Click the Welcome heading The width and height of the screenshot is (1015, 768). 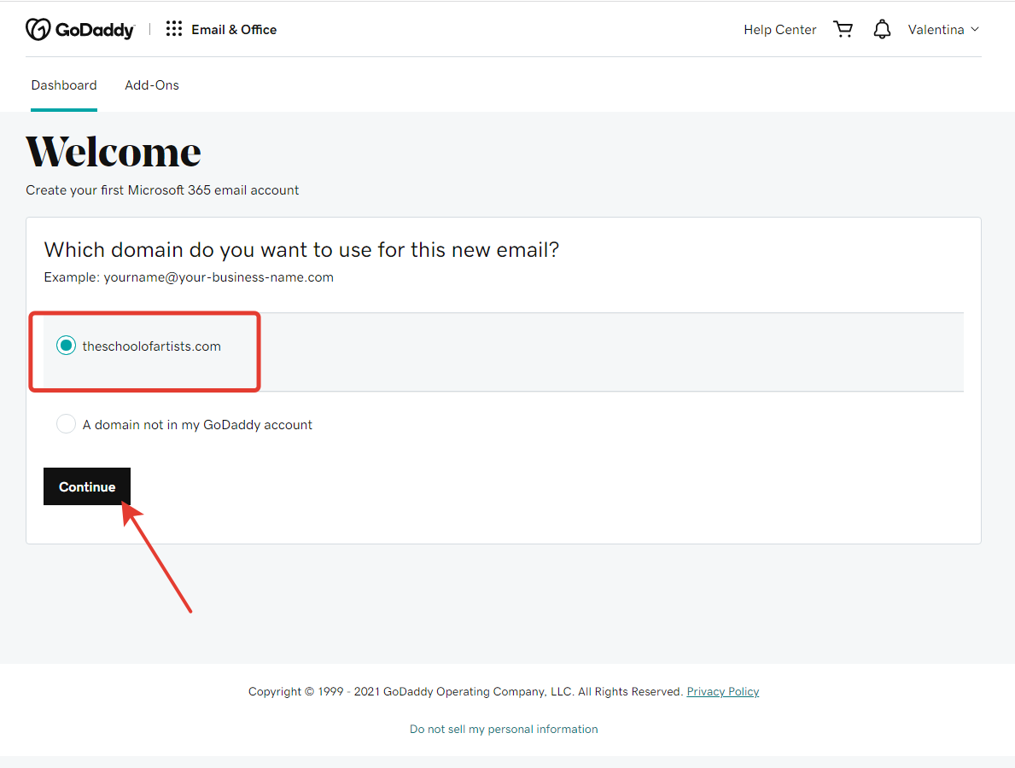pos(114,152)
